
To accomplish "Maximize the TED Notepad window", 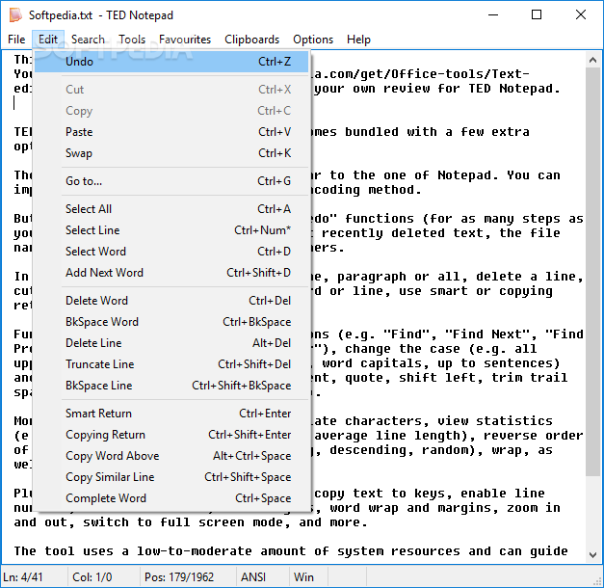I will point(537,15).
